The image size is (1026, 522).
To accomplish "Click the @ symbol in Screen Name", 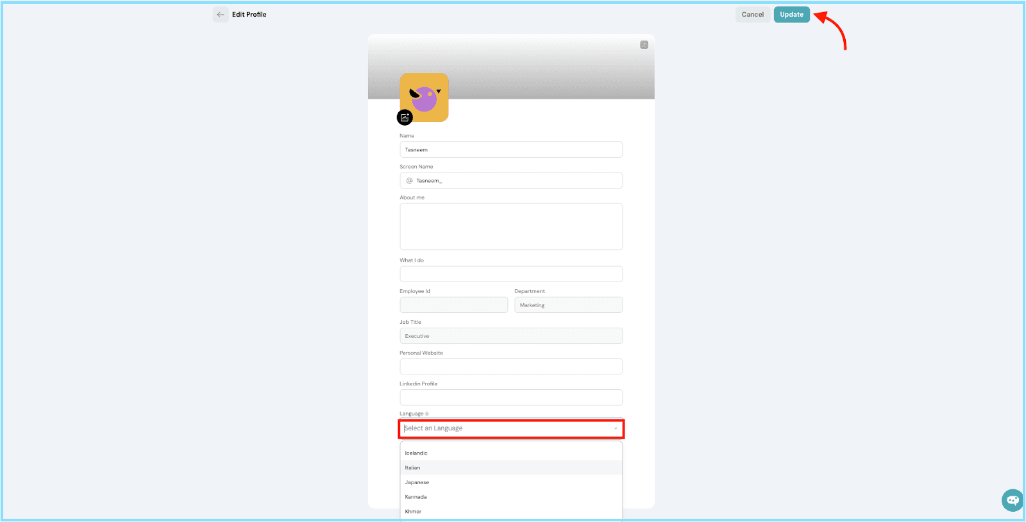I will 409,181.
